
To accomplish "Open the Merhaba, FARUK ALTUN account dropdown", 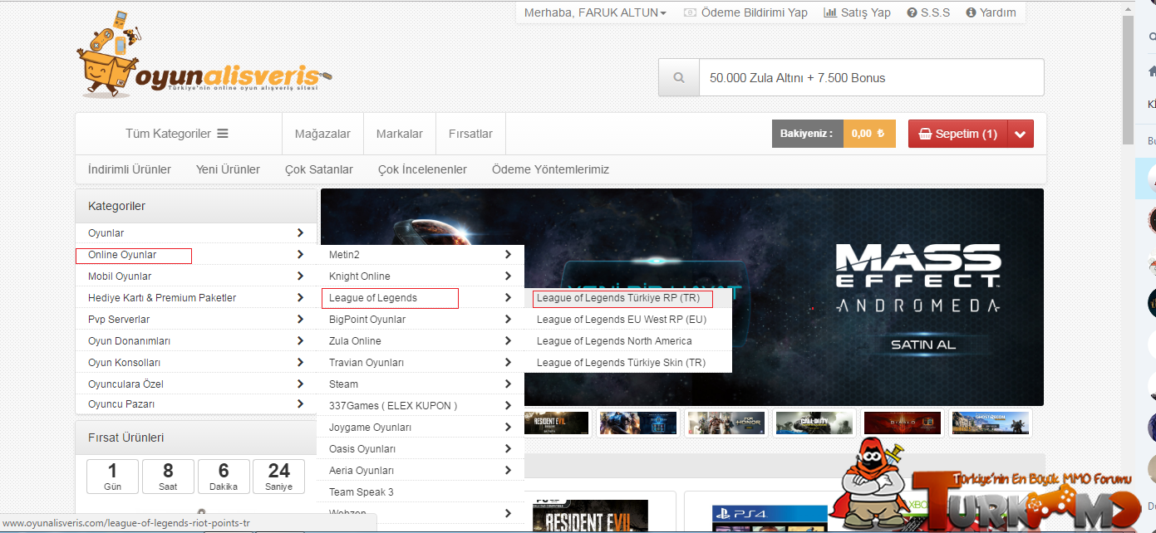I will point(595,12).
